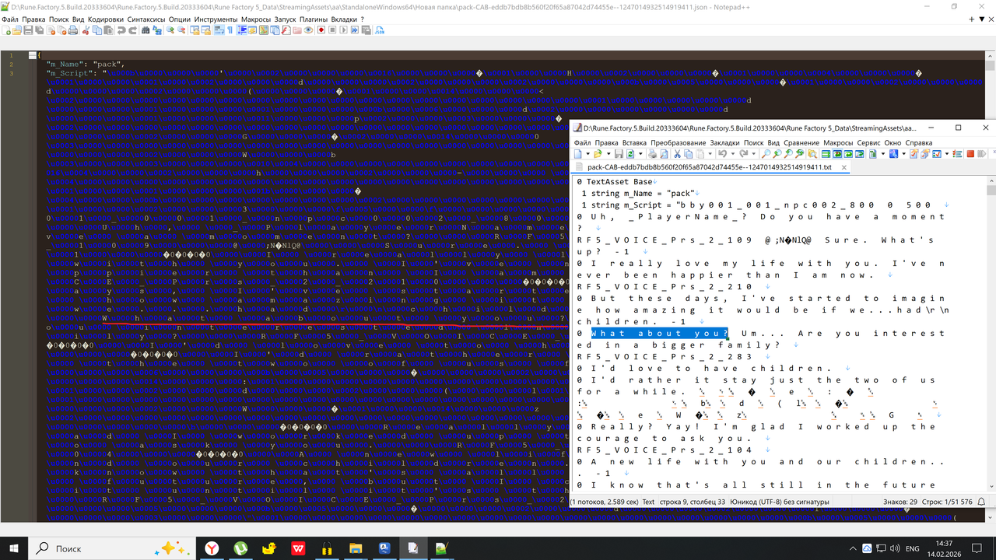Click the Replace icon in Notepad++ toolbar
The width and height of the screenshot is (996, 560).
coord(157,30)
